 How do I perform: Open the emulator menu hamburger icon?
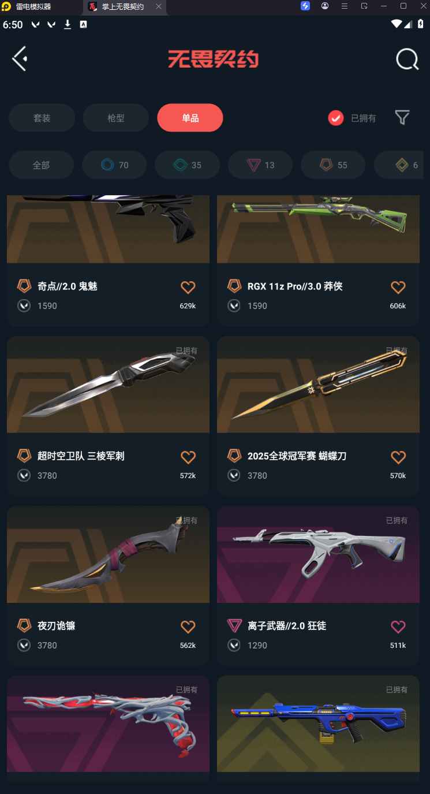point(345,6)
